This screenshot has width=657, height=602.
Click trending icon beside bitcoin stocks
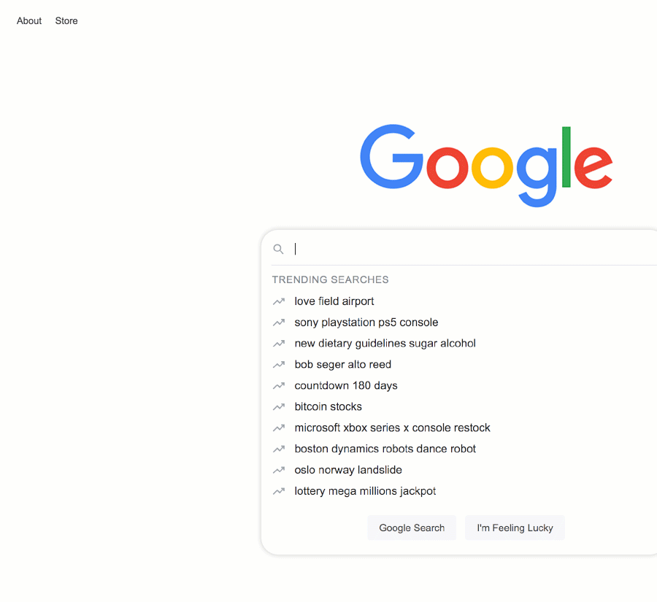point(279,406)
